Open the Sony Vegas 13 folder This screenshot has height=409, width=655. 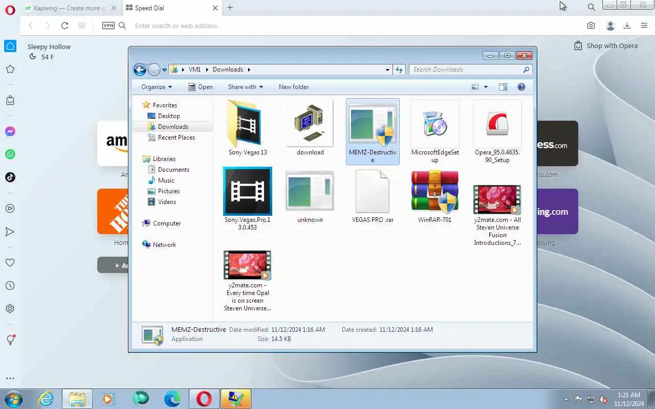(x=248, y=128)
